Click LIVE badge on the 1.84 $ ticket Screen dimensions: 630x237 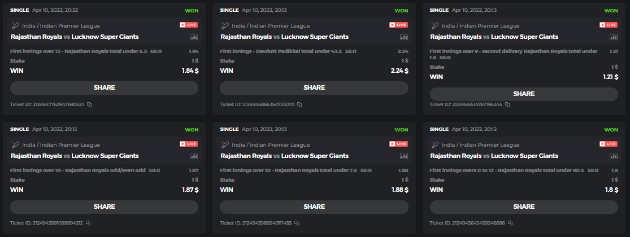click(189, 25)
